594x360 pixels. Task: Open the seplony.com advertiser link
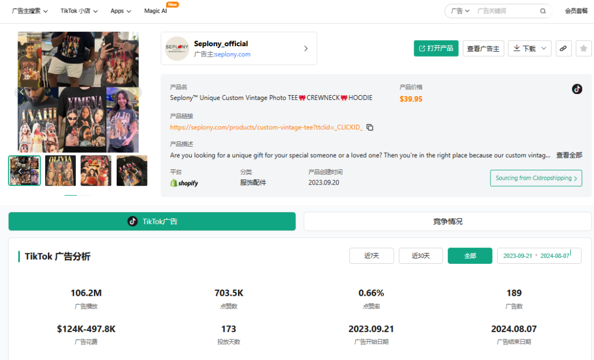(x=234, y=53)
